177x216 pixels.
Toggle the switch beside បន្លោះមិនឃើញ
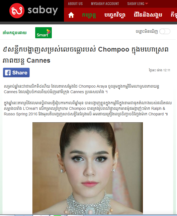pos(165,31)
